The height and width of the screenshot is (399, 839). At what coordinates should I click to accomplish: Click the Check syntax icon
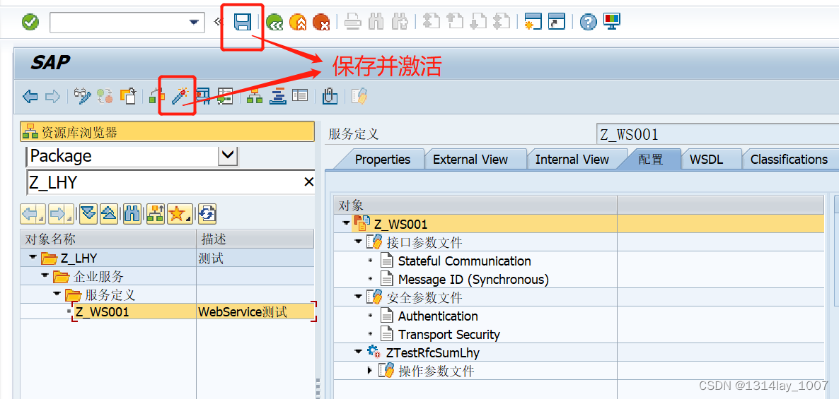[157, 96]
